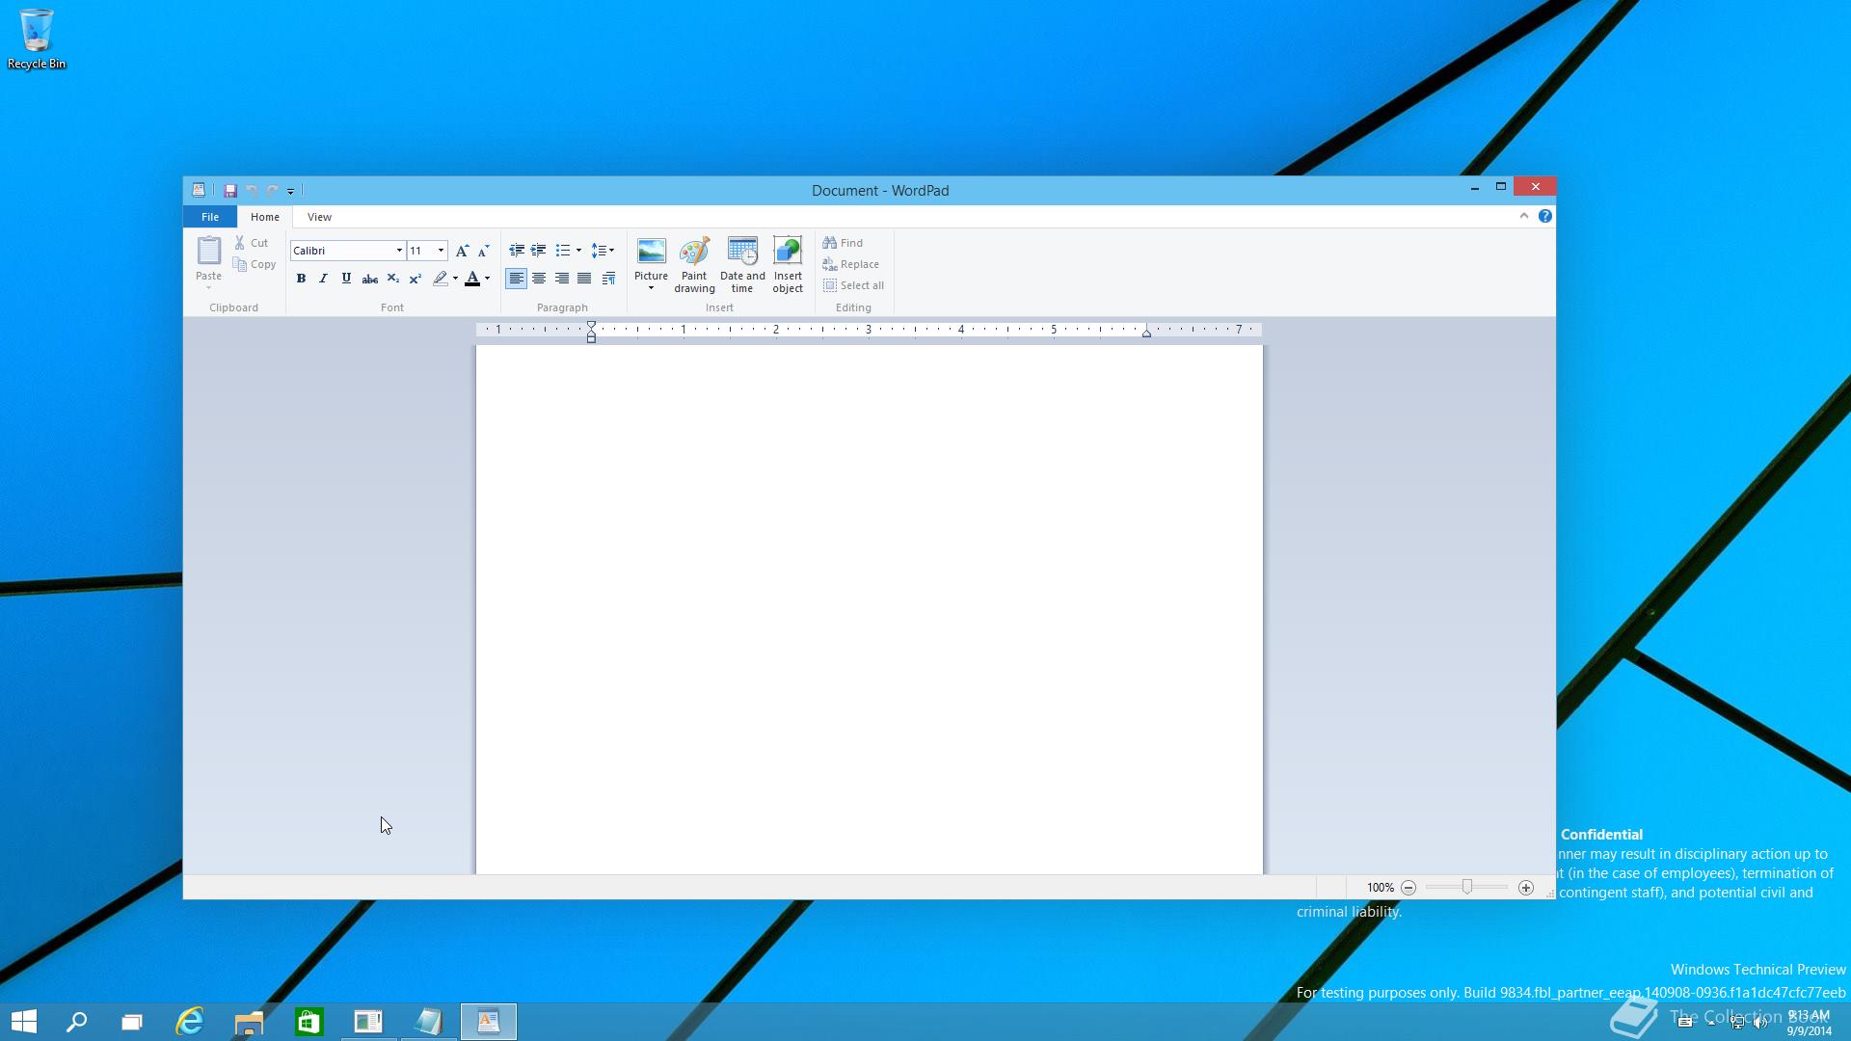Click the Search icon on the taskbar

click(77, 1022)
